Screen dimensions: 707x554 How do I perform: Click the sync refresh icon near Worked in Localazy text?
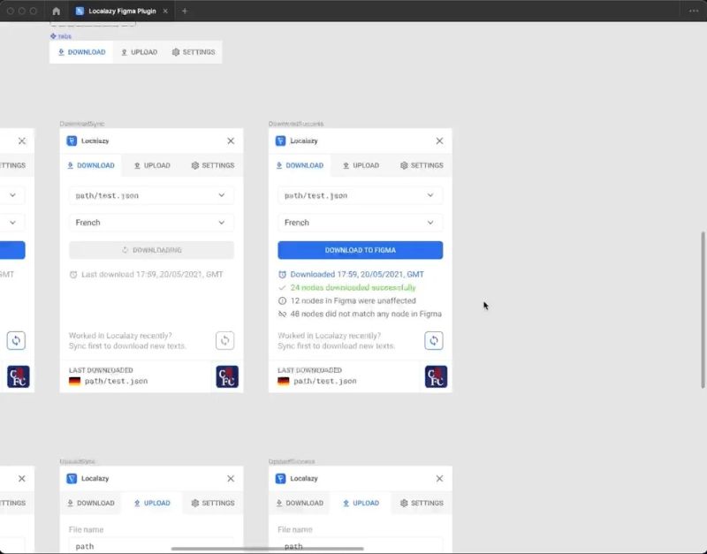coord(433,340)
